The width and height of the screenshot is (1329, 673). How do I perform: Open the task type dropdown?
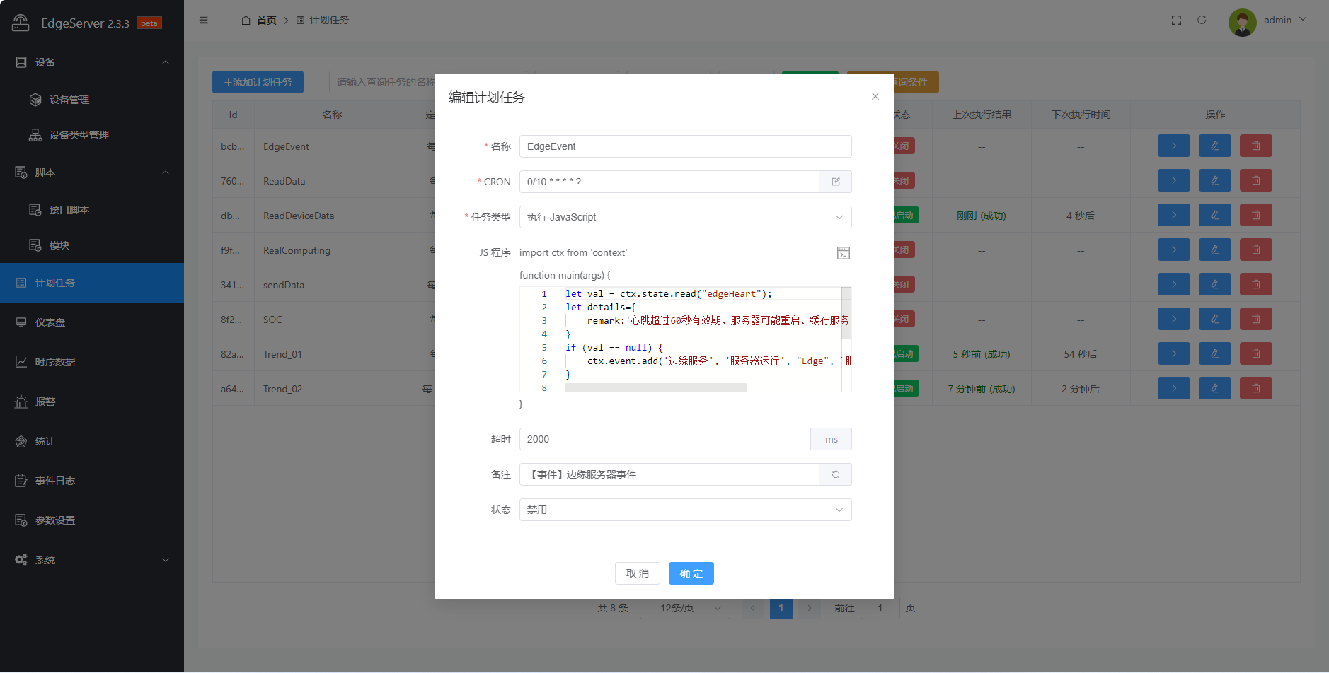click(x=685, y=217)
